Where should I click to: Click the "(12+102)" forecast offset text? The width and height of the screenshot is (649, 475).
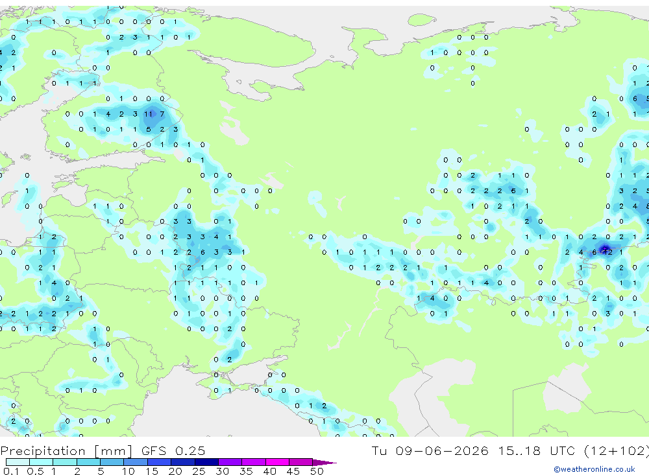(617, 450)
